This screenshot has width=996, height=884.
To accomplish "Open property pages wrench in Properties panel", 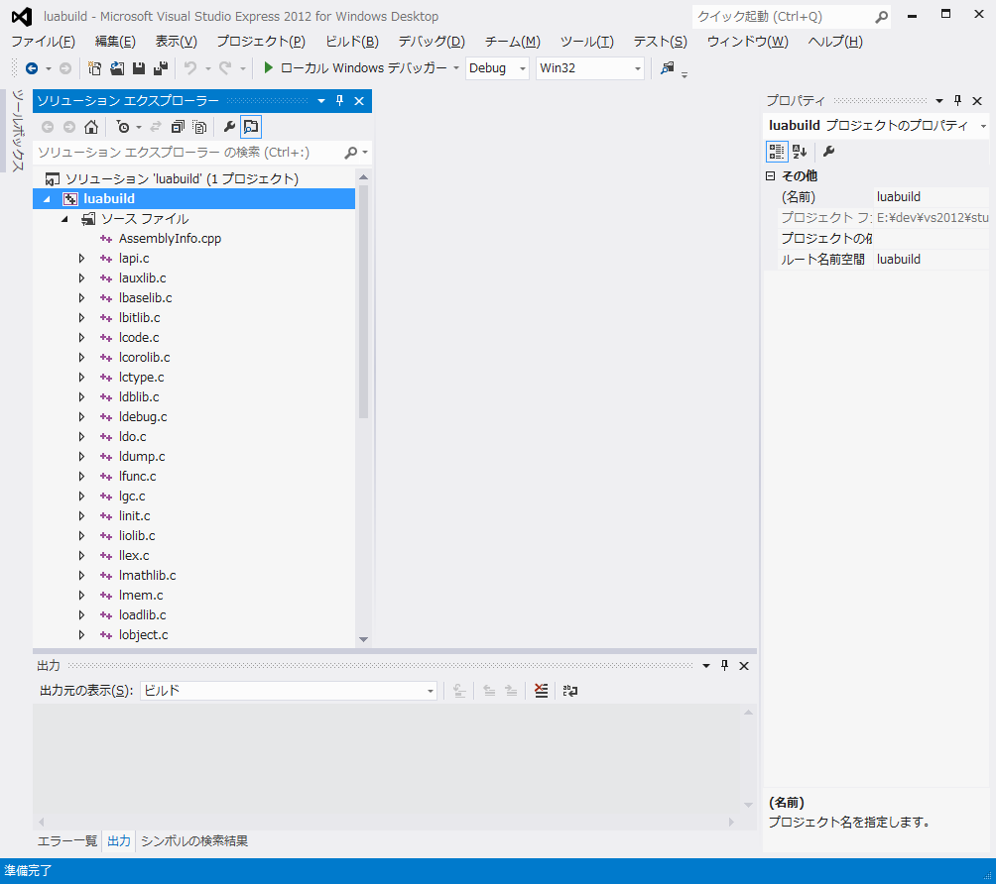I will click(828, 151).
